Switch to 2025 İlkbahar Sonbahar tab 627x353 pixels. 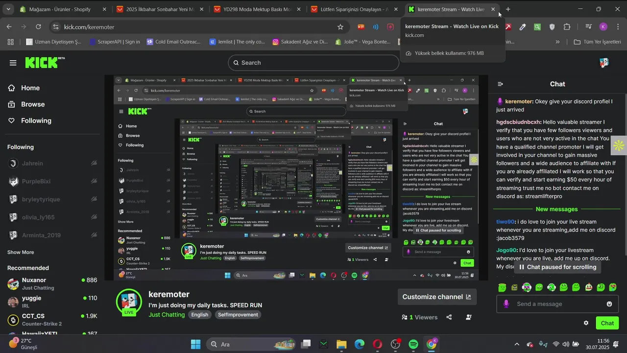pyautogui.click(x=160, y=9)
